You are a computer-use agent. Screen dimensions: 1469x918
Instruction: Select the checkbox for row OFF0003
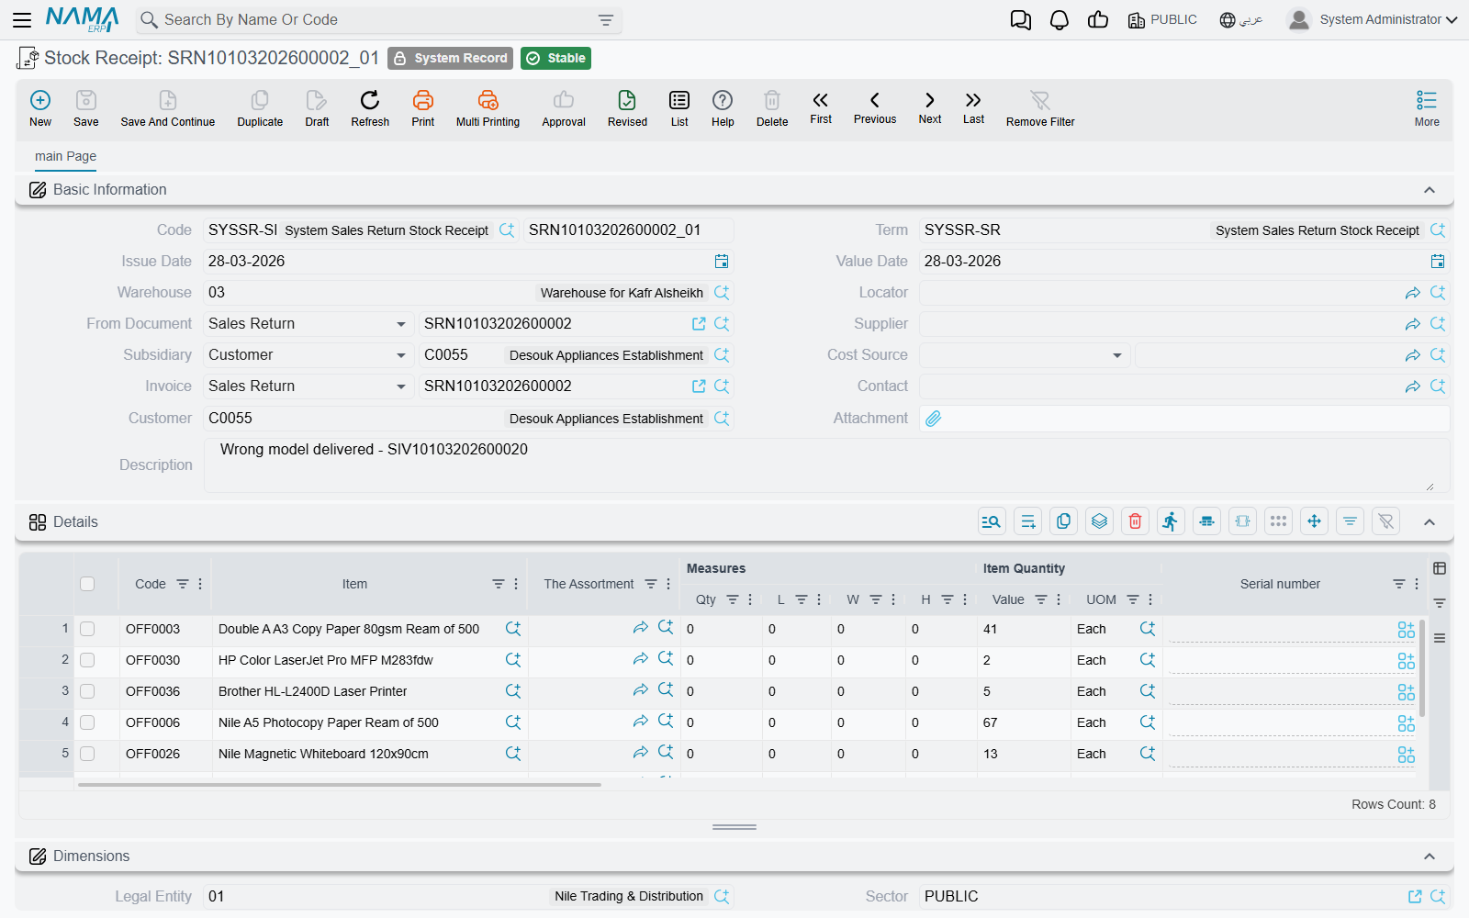coord(87,629)
